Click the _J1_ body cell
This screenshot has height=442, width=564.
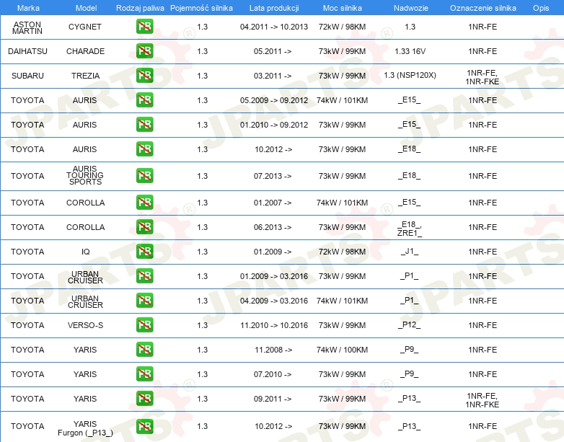[410, 252]
